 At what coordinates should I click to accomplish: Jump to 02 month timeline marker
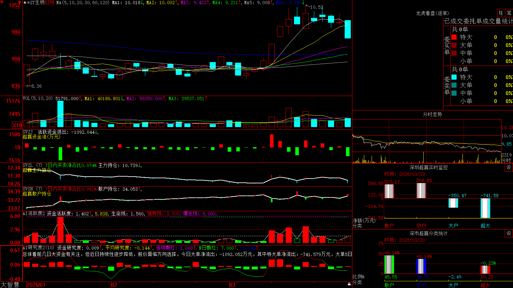click(x=114, y=285)
